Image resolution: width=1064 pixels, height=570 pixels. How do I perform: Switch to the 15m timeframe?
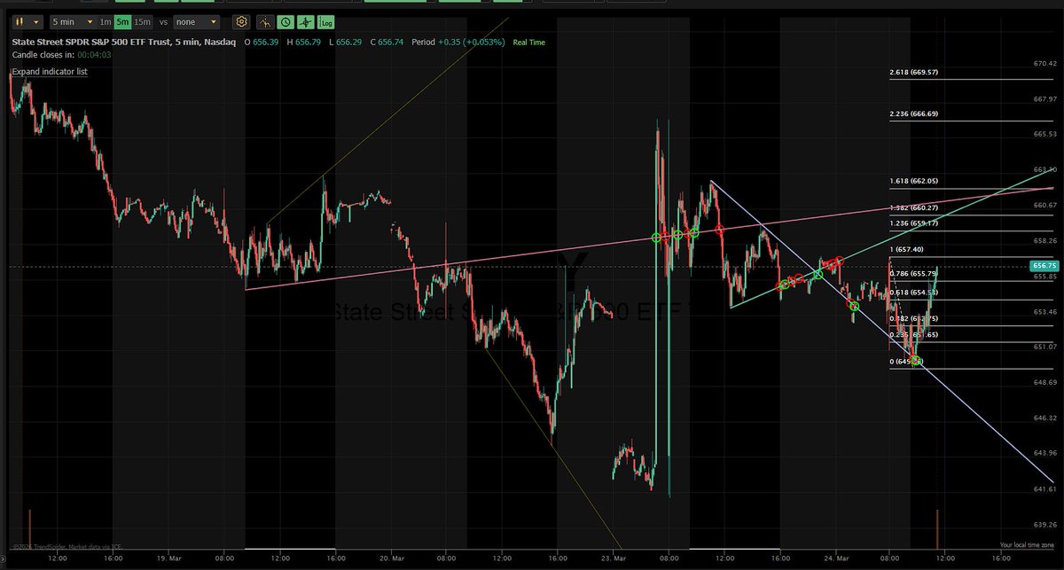point(142,21)
